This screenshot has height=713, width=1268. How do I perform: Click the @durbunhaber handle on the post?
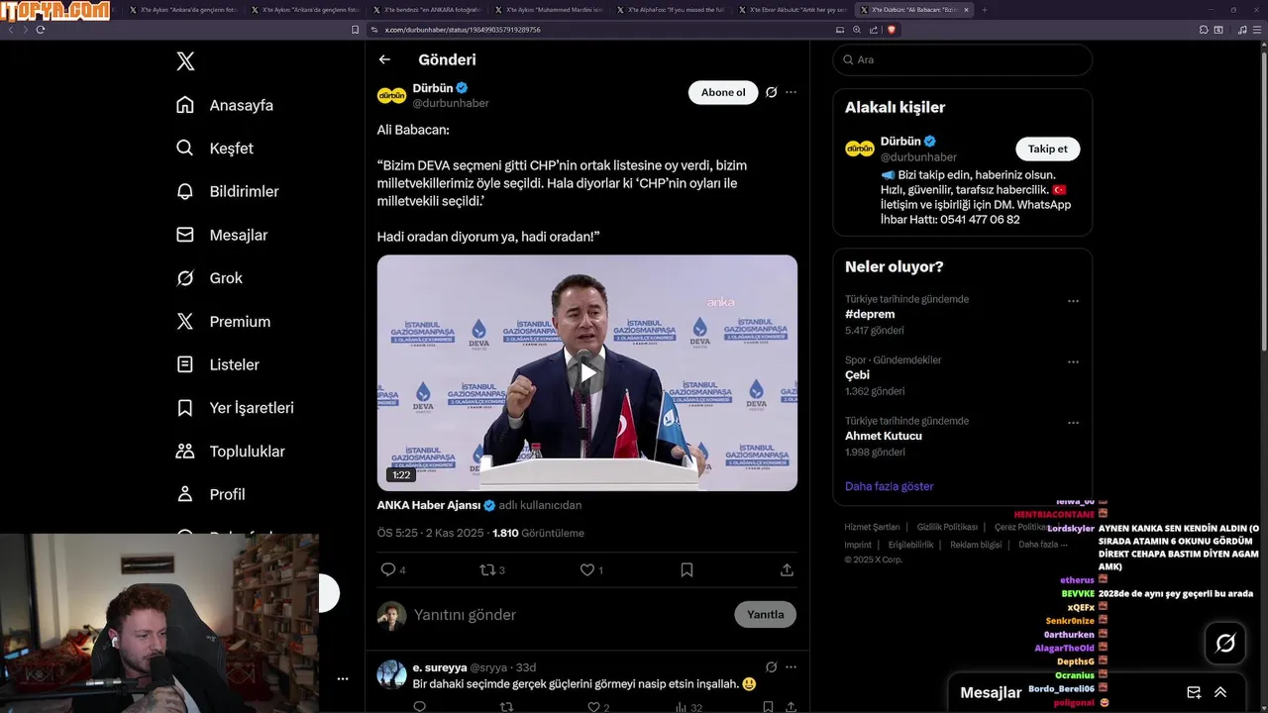click(451, 103)
